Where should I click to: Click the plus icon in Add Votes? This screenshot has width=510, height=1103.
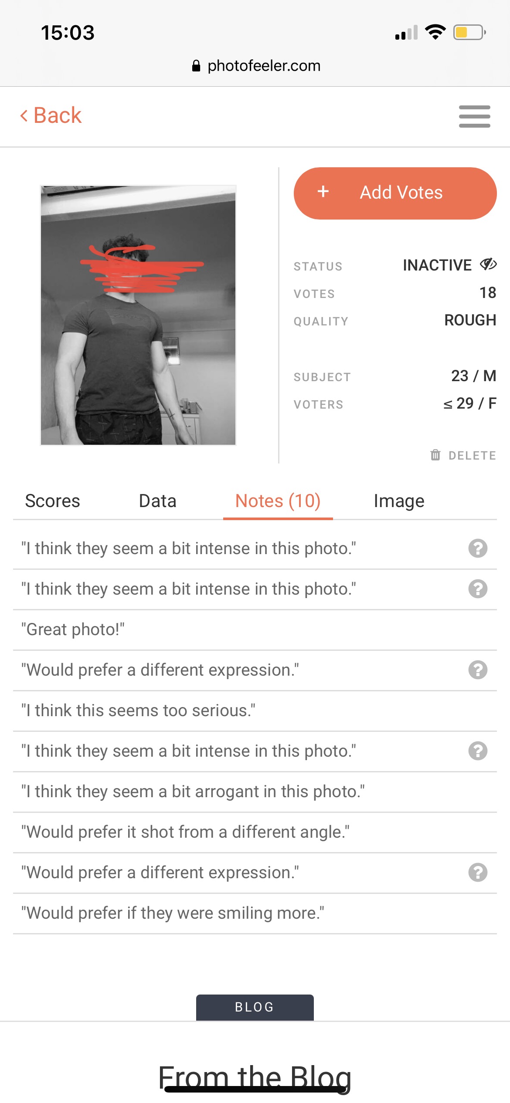click(x=323, y=191)
